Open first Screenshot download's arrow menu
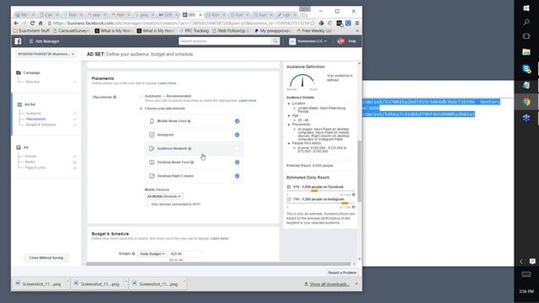The width and height of the screenshot is (539, 303). tap(67, 282)
